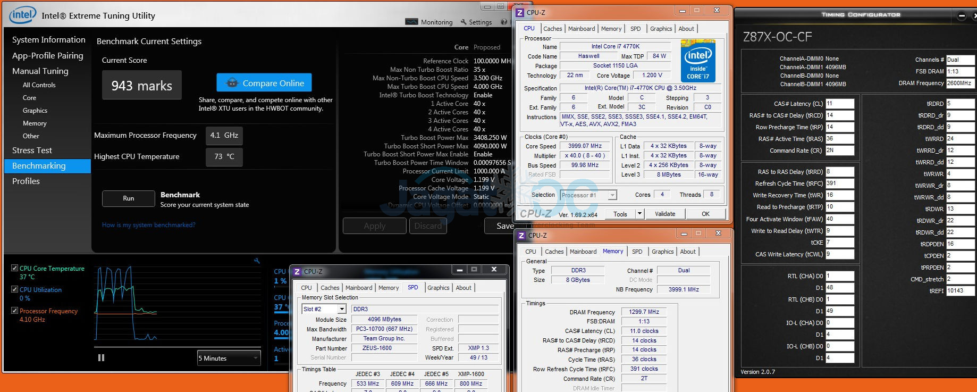Expand the Slot #2 memory slot dropdown
This screenshot has height=392, width=977.
[x=342, y=309]
